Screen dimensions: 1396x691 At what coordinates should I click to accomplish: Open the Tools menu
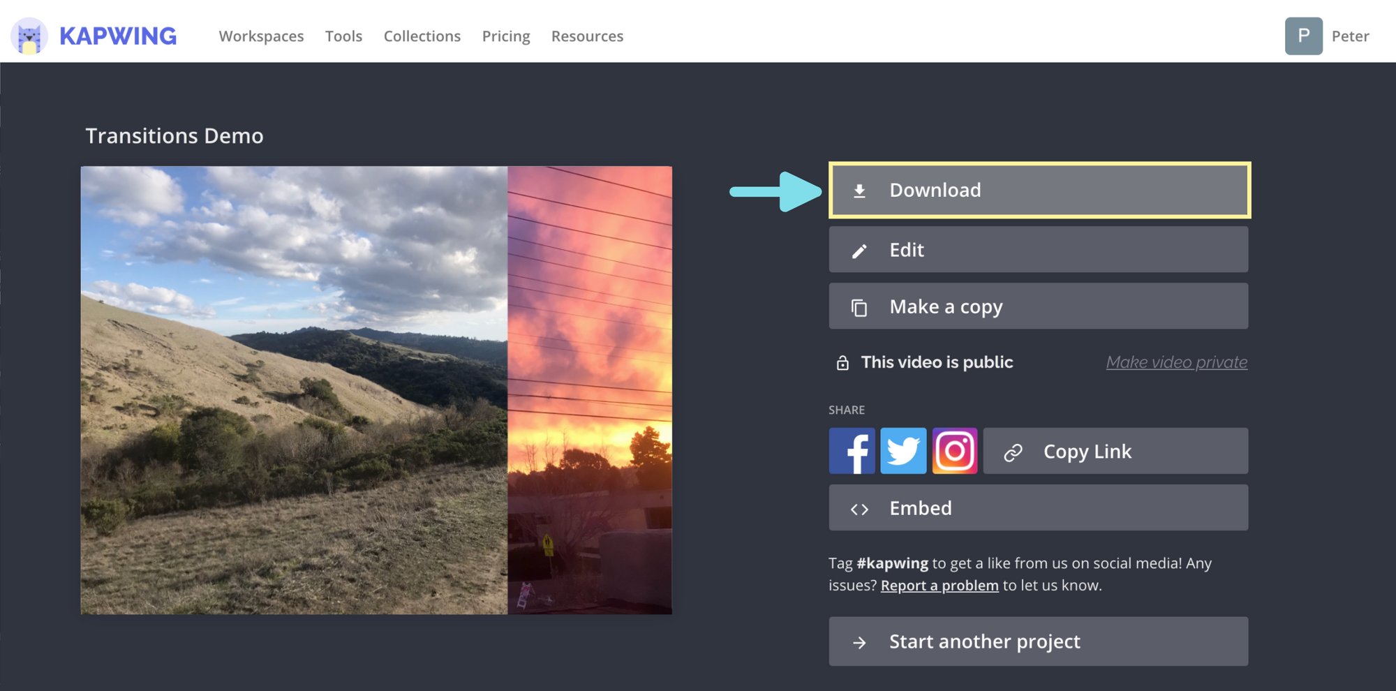[x=343, y=36]
